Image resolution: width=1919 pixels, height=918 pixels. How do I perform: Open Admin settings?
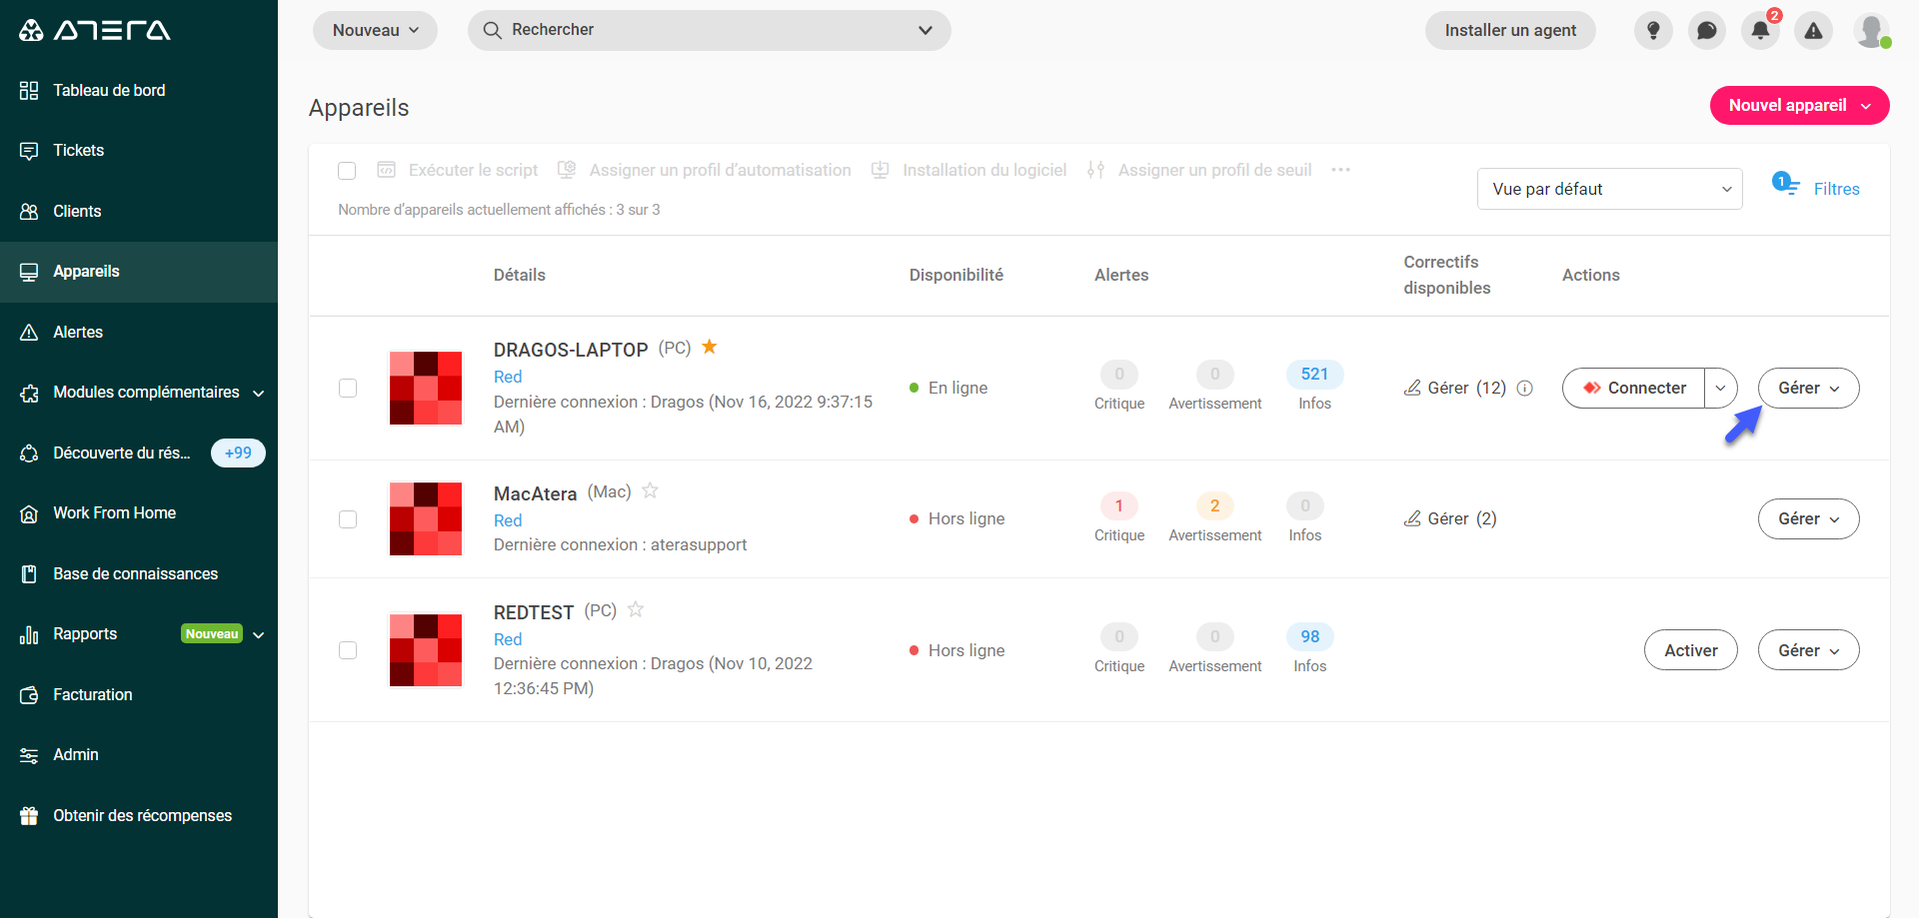pos(139,755)
